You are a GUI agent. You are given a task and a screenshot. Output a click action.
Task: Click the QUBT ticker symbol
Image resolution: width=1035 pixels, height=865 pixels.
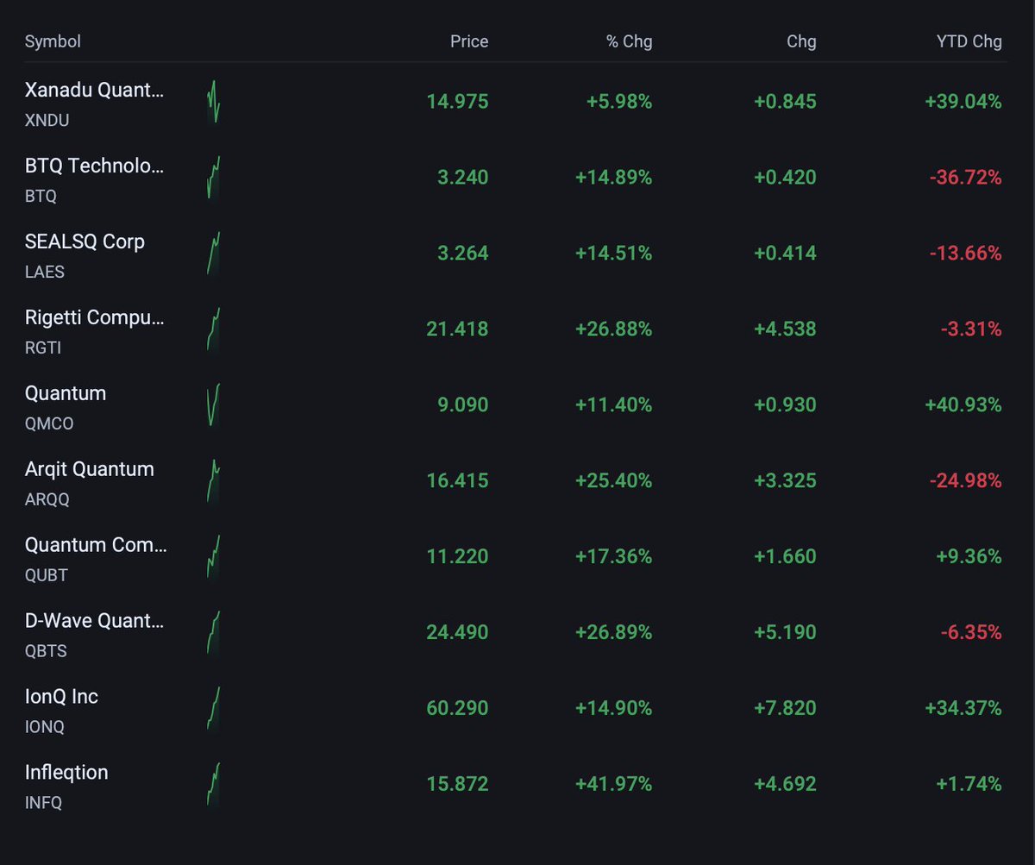click(x=47, y=575)
